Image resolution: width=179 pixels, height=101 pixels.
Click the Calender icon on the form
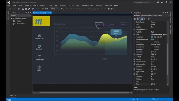pyautogui.click(x=39, y=57)
